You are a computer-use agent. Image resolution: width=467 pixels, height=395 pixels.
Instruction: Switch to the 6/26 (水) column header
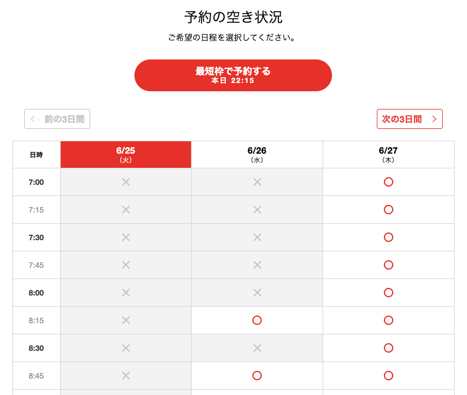point(257,155)
